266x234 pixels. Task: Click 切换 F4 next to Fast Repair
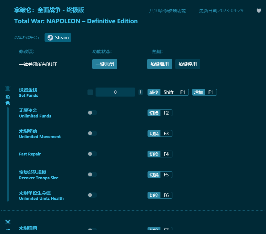[x=159, y=154]
